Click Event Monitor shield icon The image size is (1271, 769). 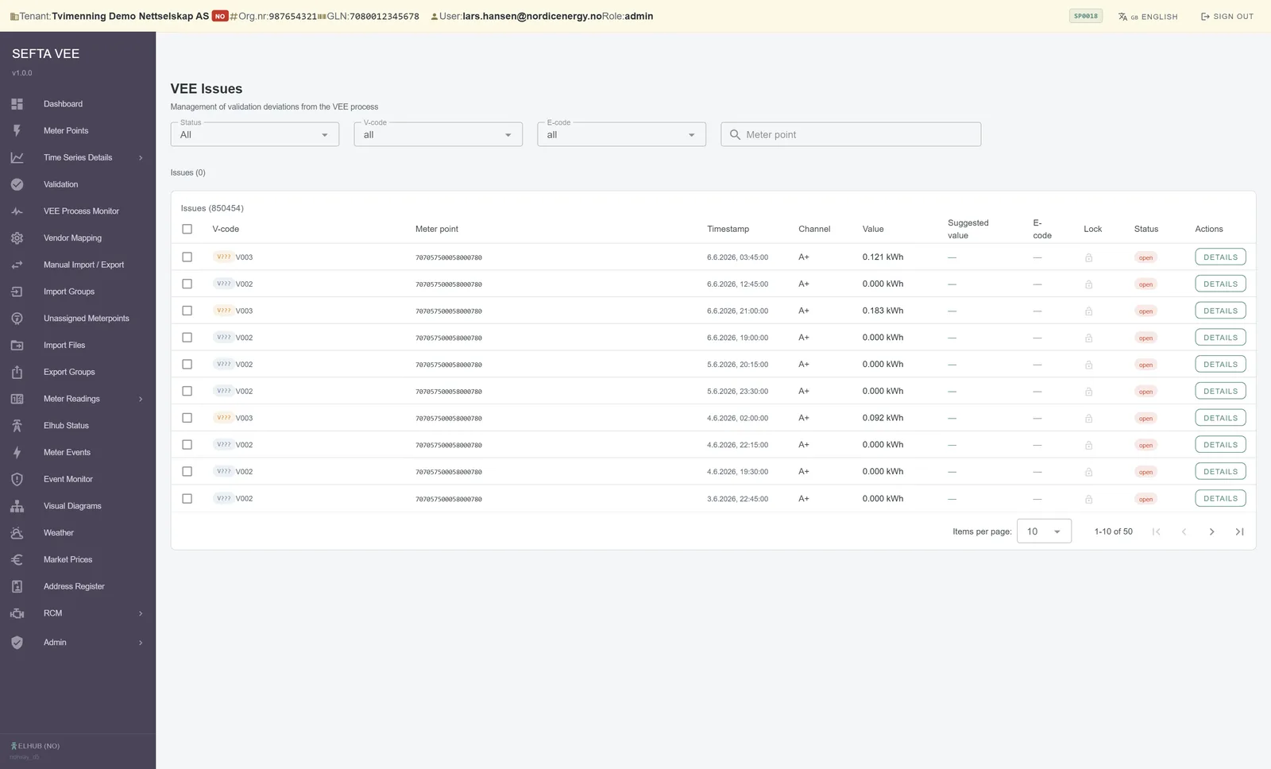click(x=17, y=479)
